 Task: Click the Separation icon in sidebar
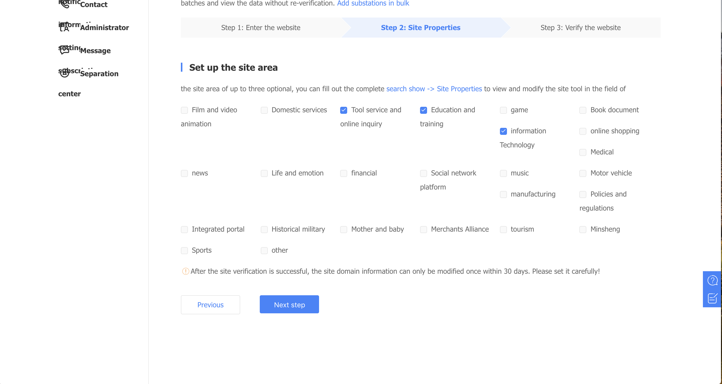65,73
